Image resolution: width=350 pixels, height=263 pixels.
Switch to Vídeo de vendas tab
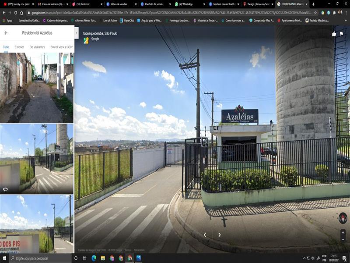coord(122,4)
